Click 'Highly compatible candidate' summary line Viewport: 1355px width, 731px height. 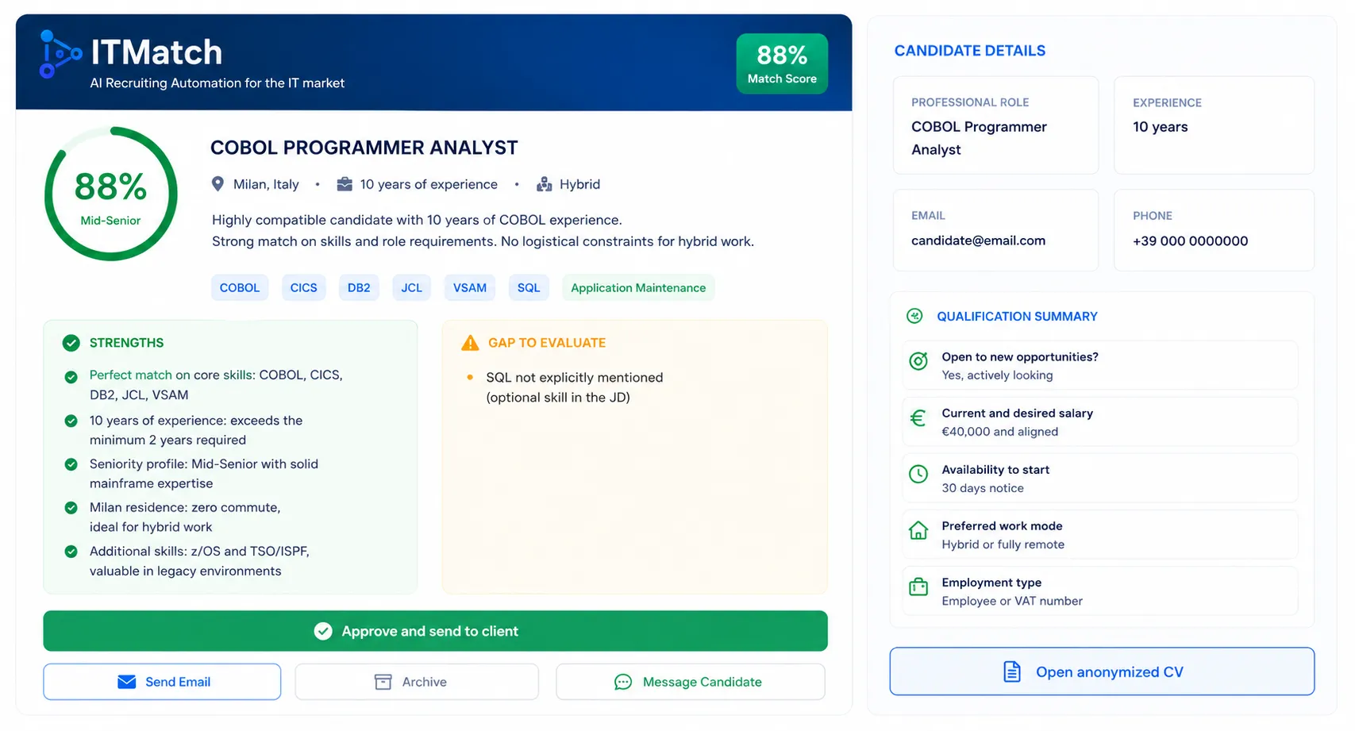coord(417,220)
